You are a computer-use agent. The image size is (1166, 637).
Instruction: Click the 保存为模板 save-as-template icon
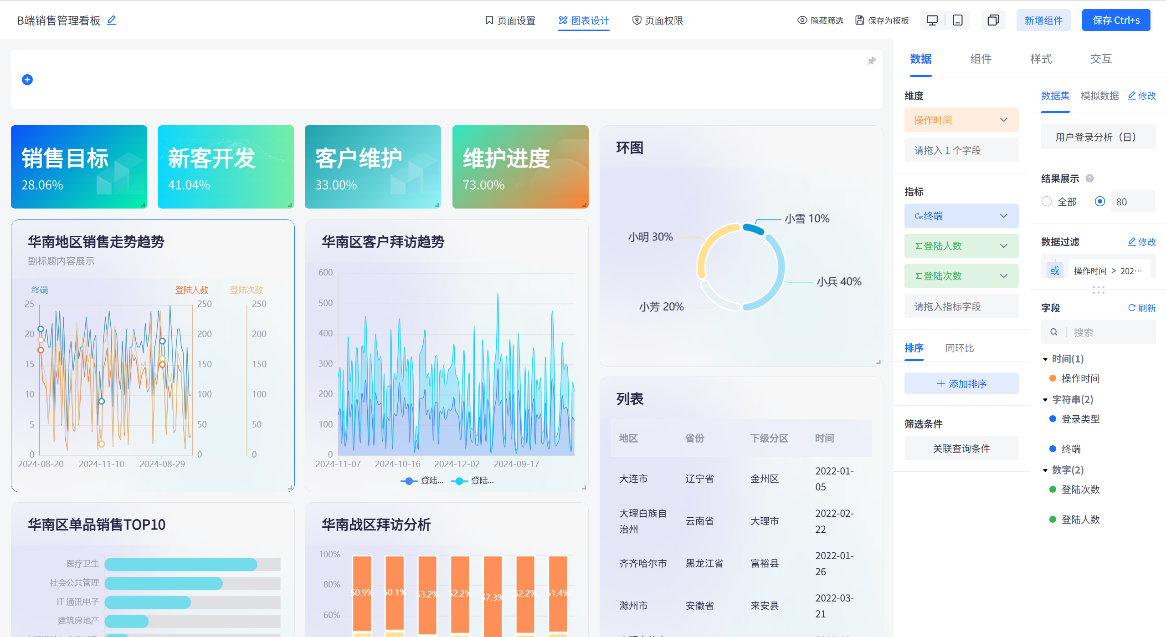coord(859,20)
